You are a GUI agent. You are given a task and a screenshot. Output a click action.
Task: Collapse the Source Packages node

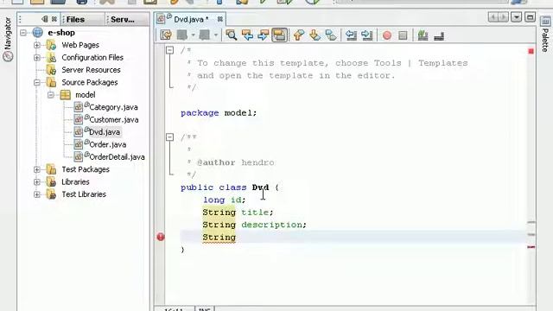(36, 83)
